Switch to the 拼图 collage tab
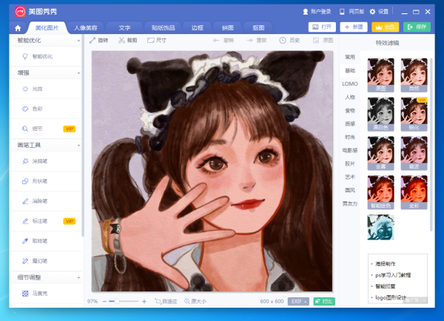This screenshot has width=444, height=321. (x=228, y=28)
